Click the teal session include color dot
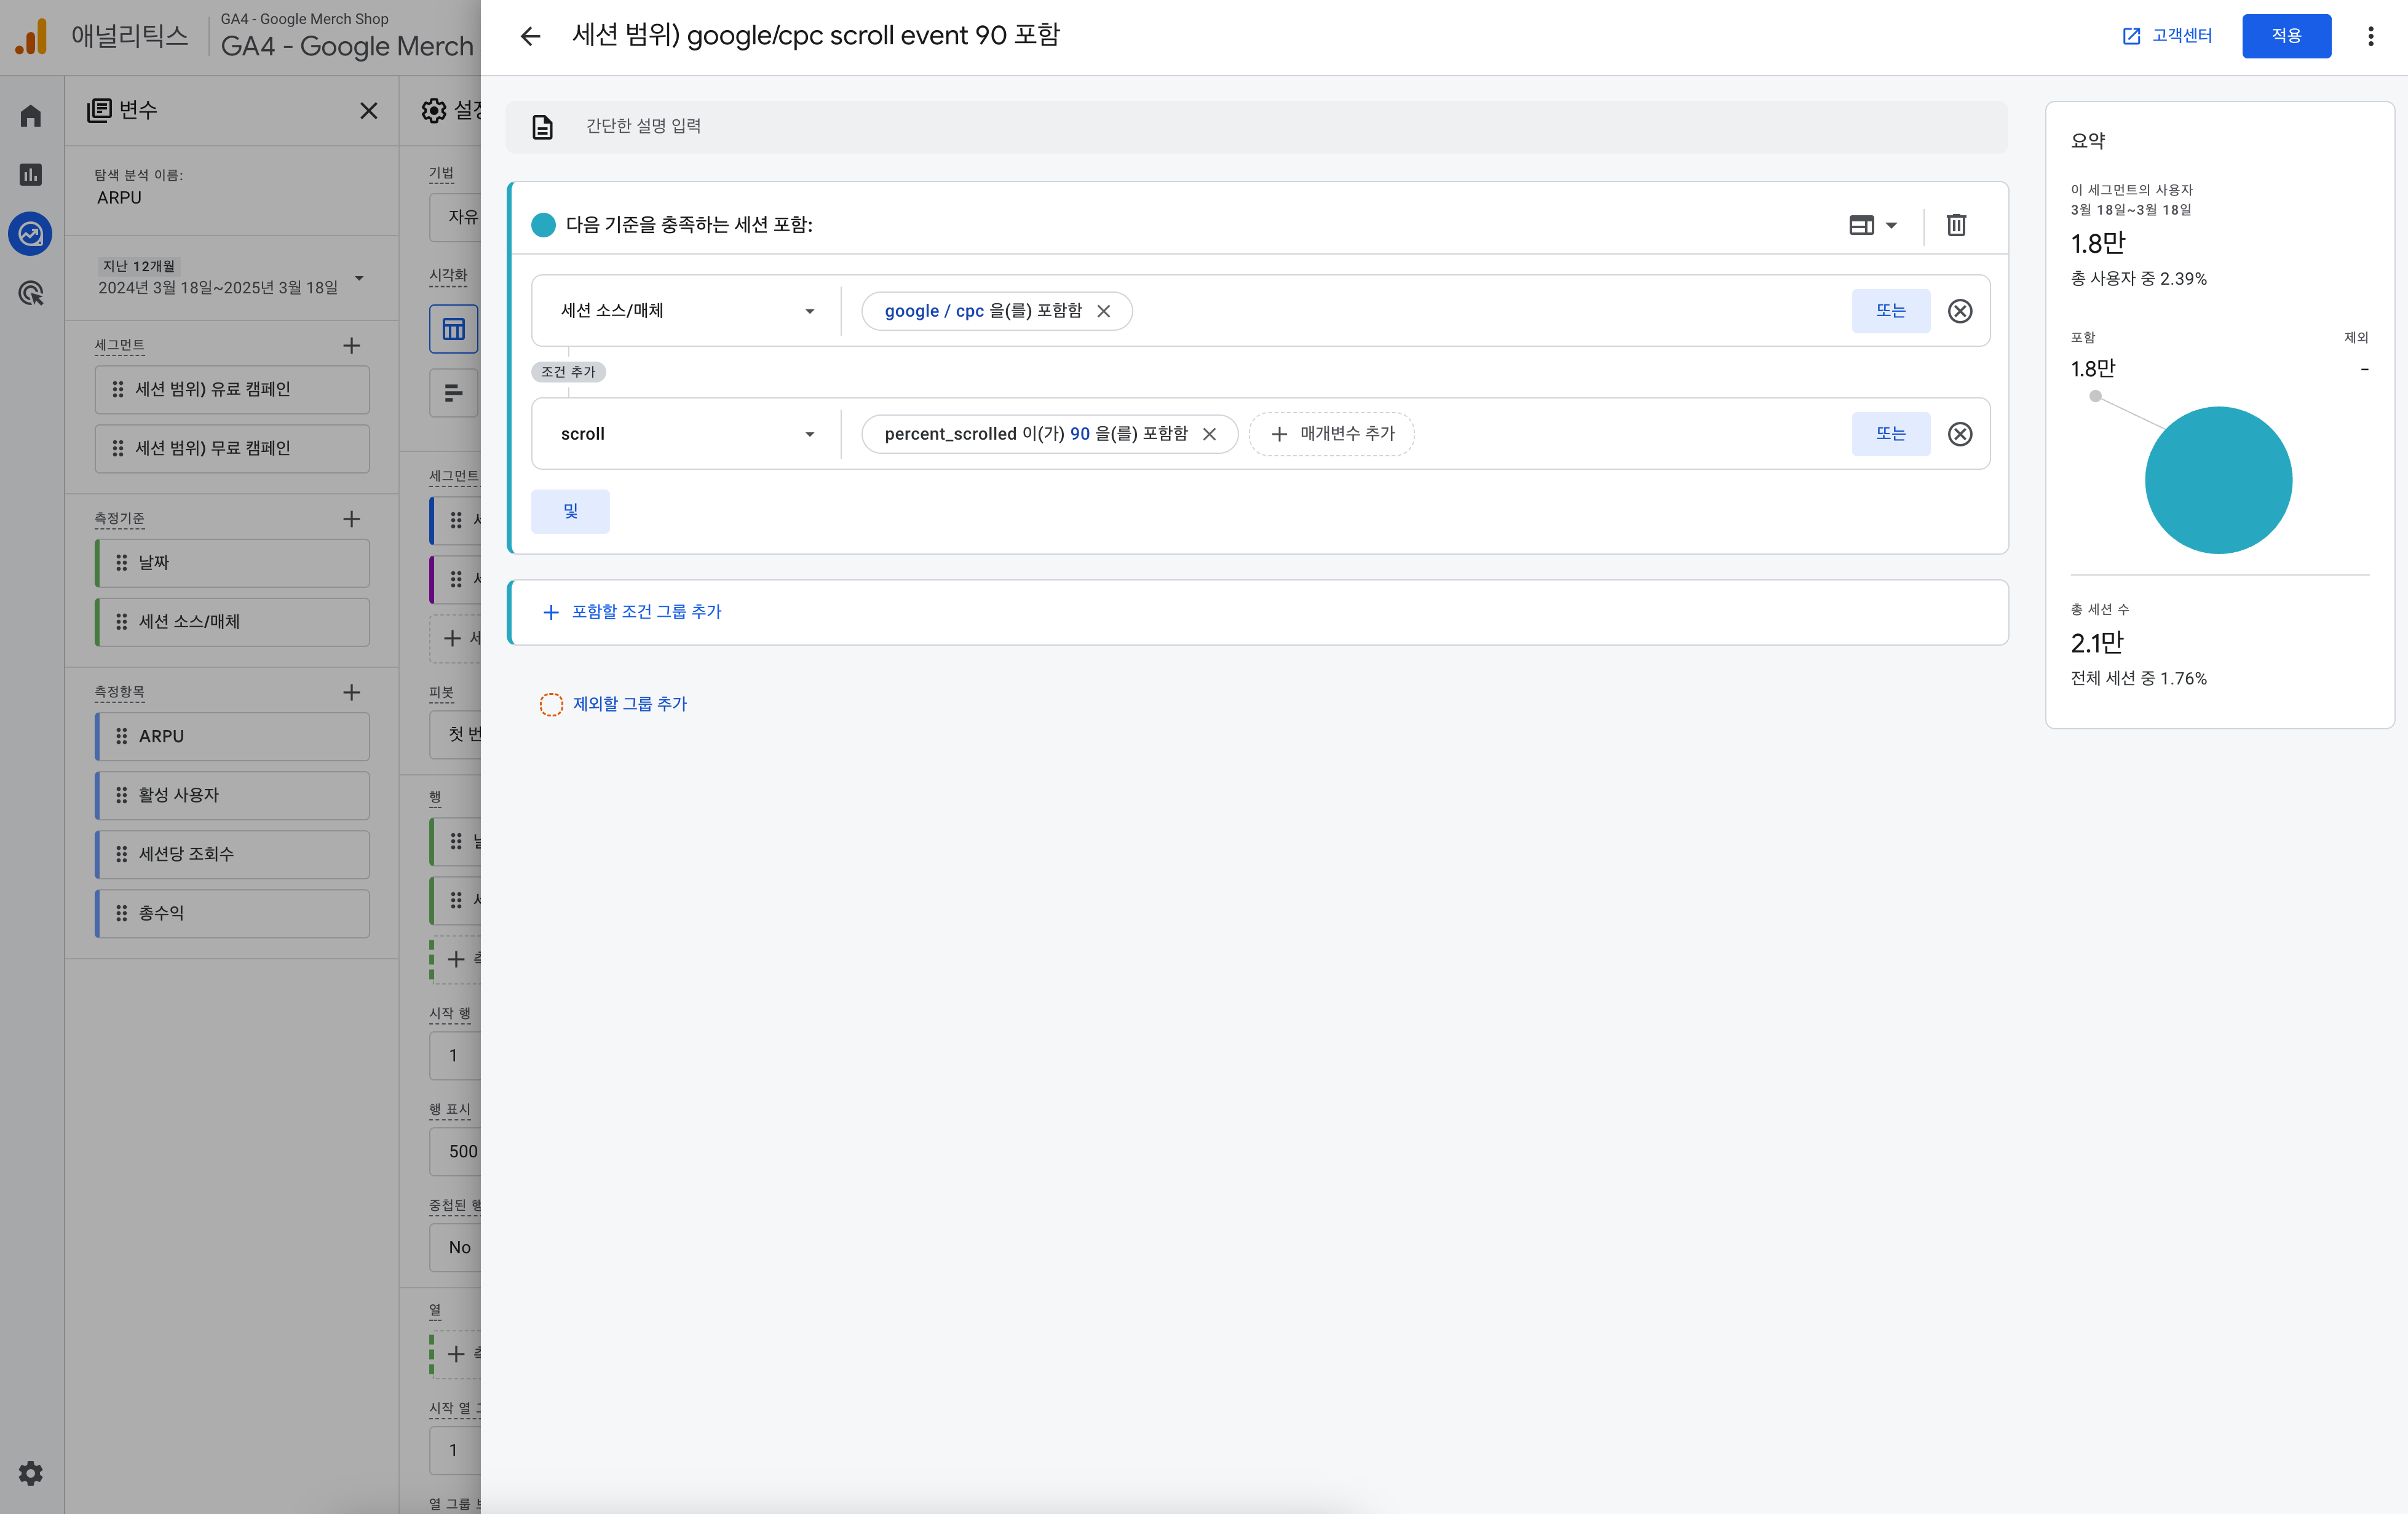2408x1514 pixels. pyautogui.click(x=543, y=225)
